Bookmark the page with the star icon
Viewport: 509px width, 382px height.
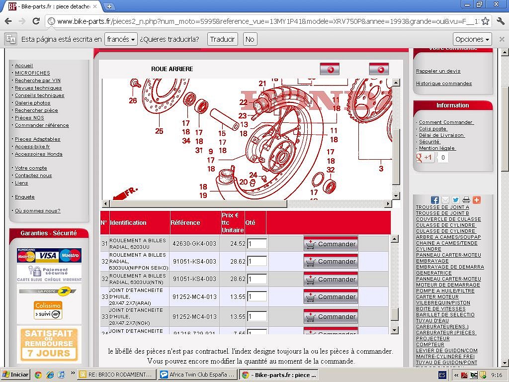pos(485,21)
